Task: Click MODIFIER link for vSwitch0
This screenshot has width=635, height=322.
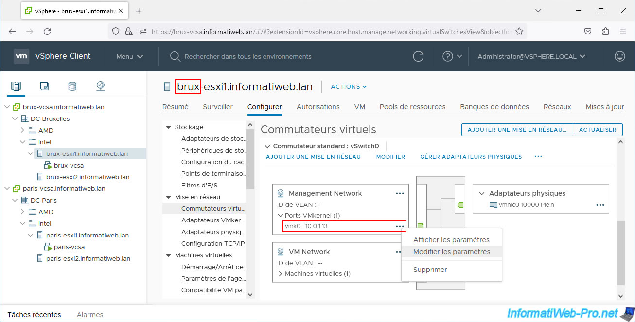Action: coord(390,157)
